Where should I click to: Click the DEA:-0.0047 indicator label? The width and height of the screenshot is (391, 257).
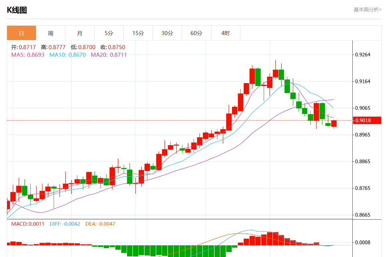tap(100, 224)
